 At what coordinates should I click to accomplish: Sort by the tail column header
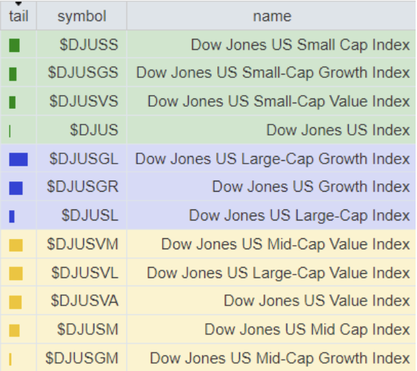(x=18, y=16)
